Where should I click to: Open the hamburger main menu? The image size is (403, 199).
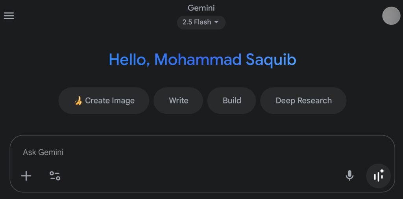coord(9,16)
